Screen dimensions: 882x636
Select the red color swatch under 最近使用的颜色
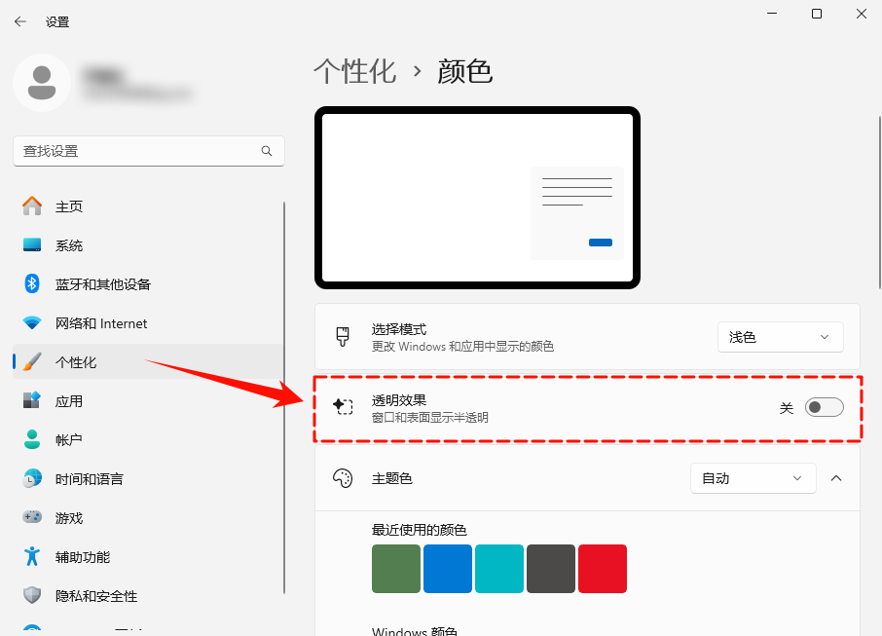coord(602,569)
